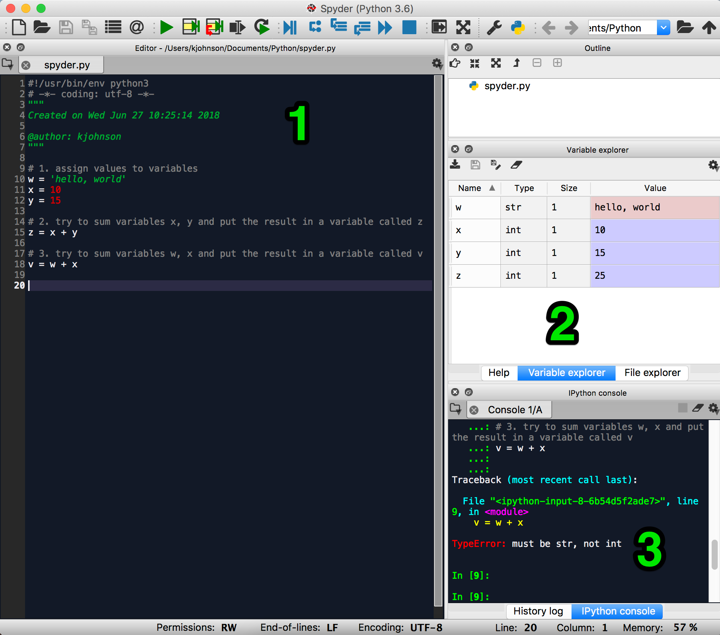Screen dimensions: 720x635
Task: Select the 'hello, world' value cell
Action: tap(655, 207)
